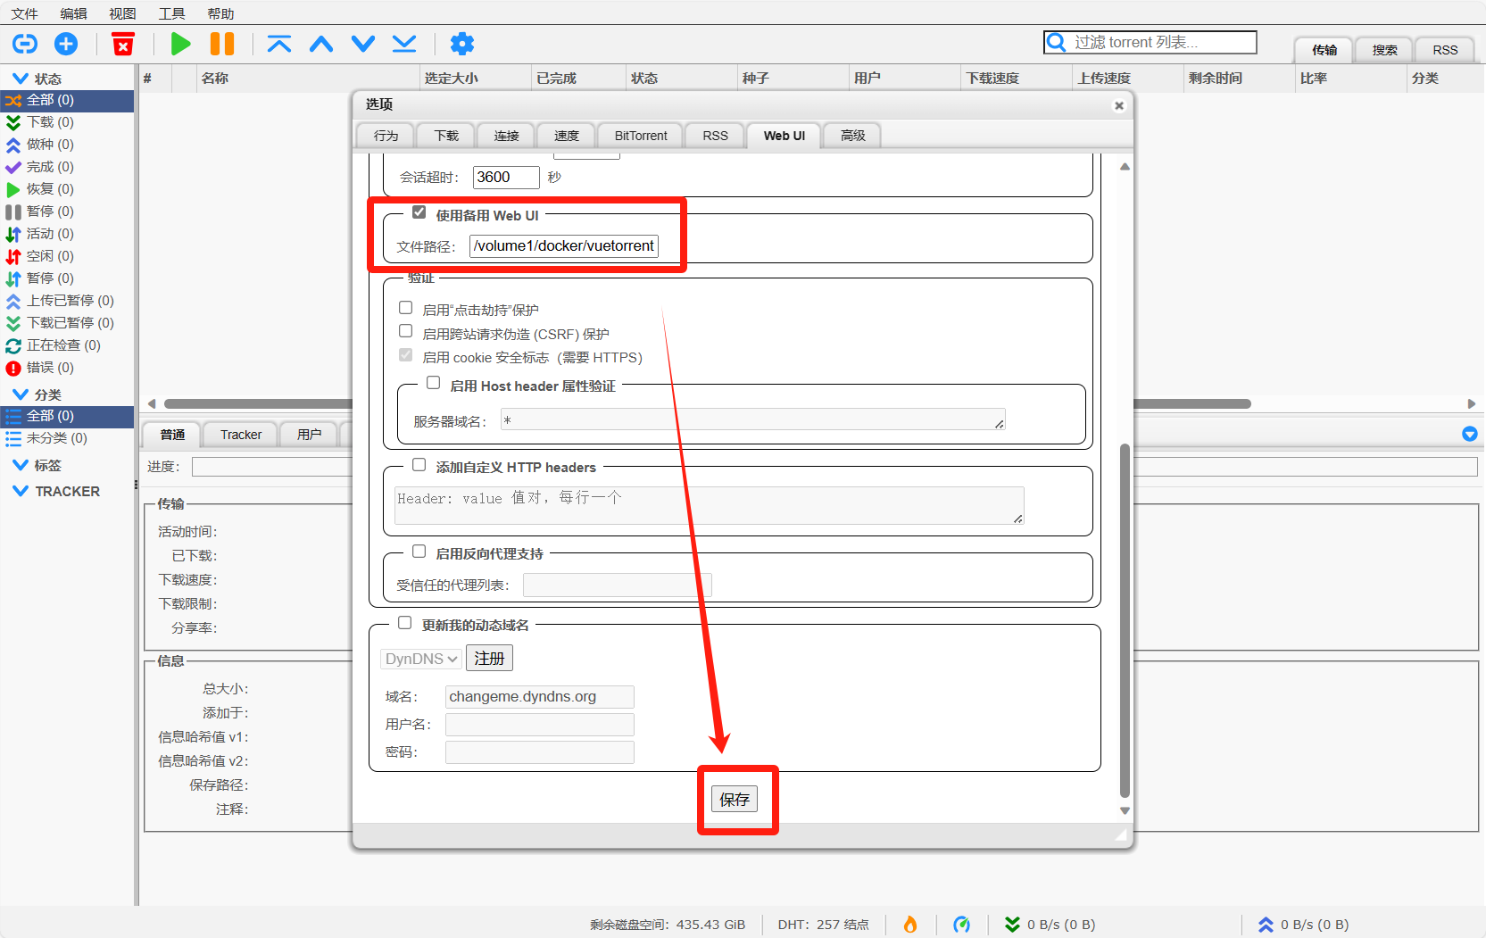
Task: Click the red delete torrent icon
Action: (x=123, y=44)
